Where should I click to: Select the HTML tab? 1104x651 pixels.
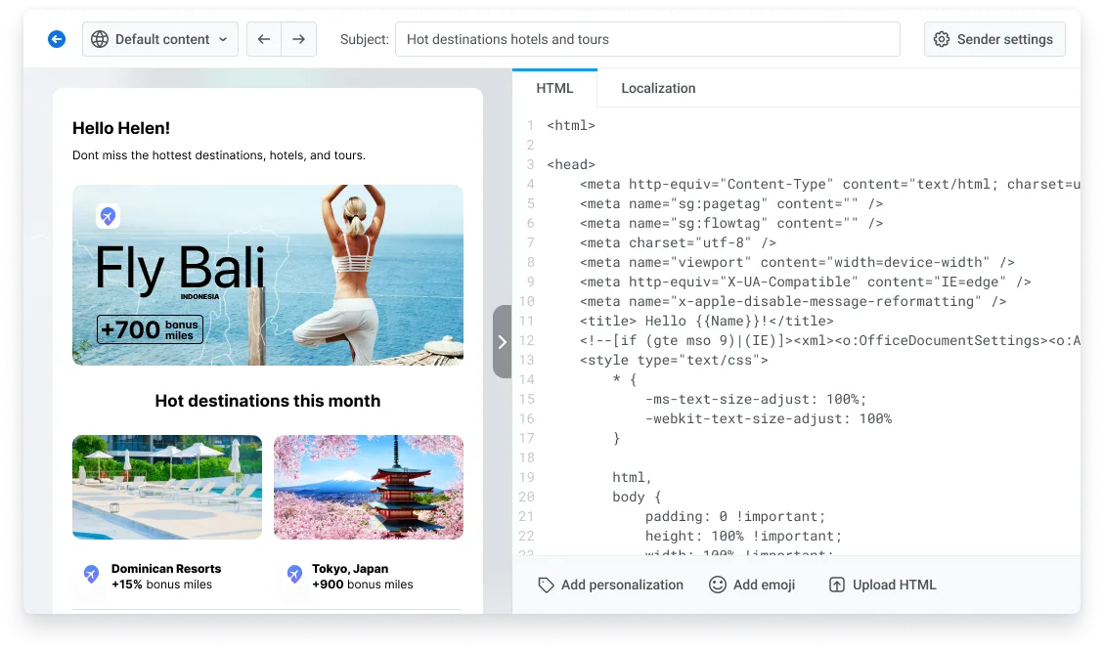click(x=554, y=88)
